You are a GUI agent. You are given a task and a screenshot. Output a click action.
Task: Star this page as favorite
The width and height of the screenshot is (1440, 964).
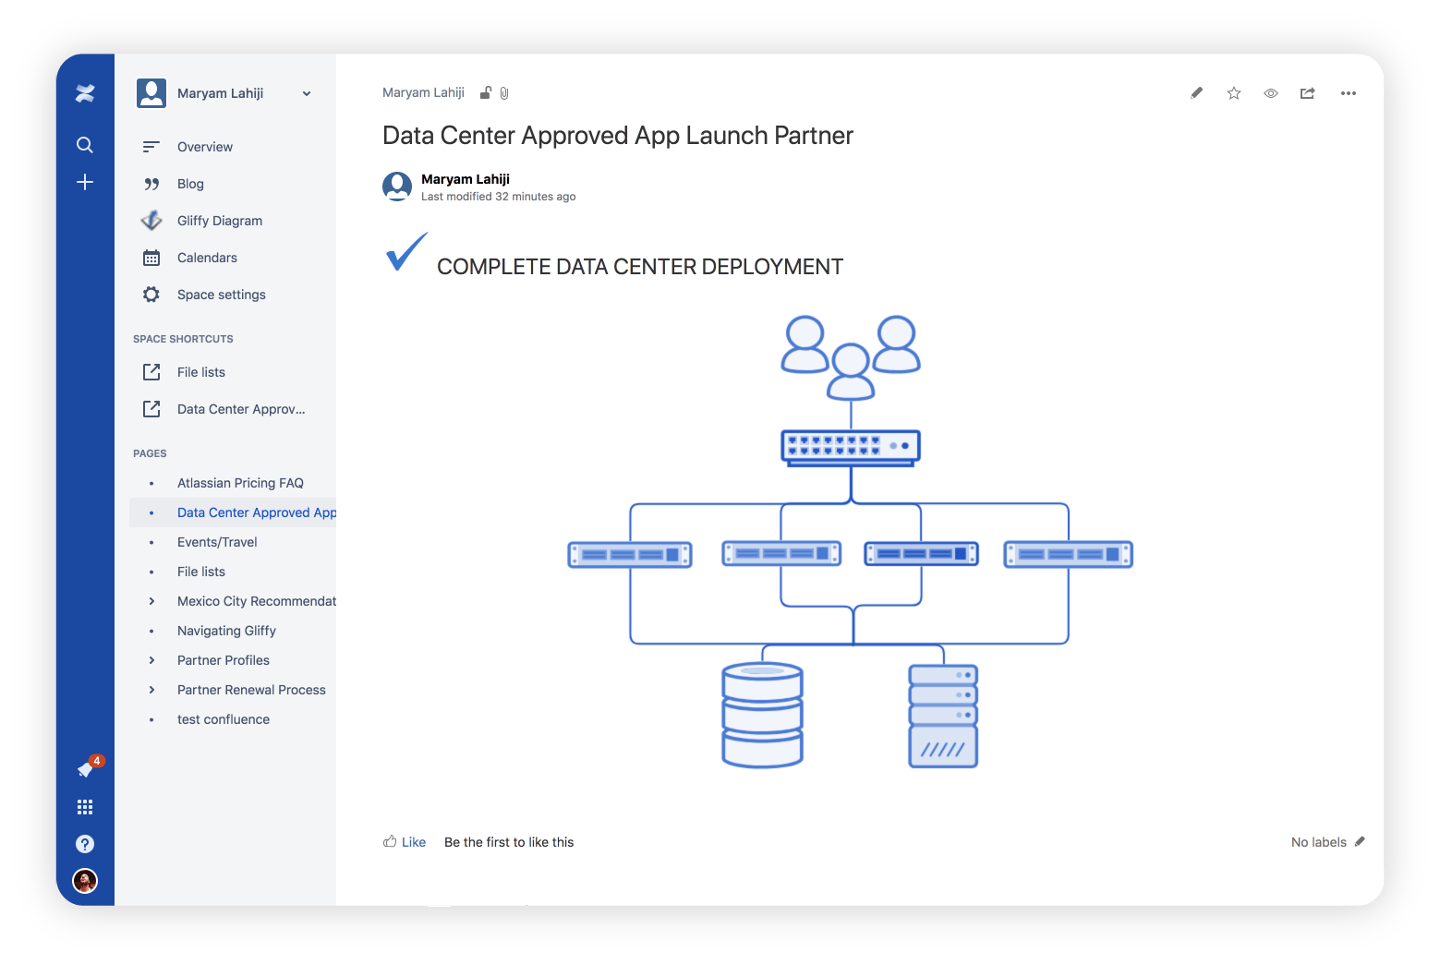1234,93
